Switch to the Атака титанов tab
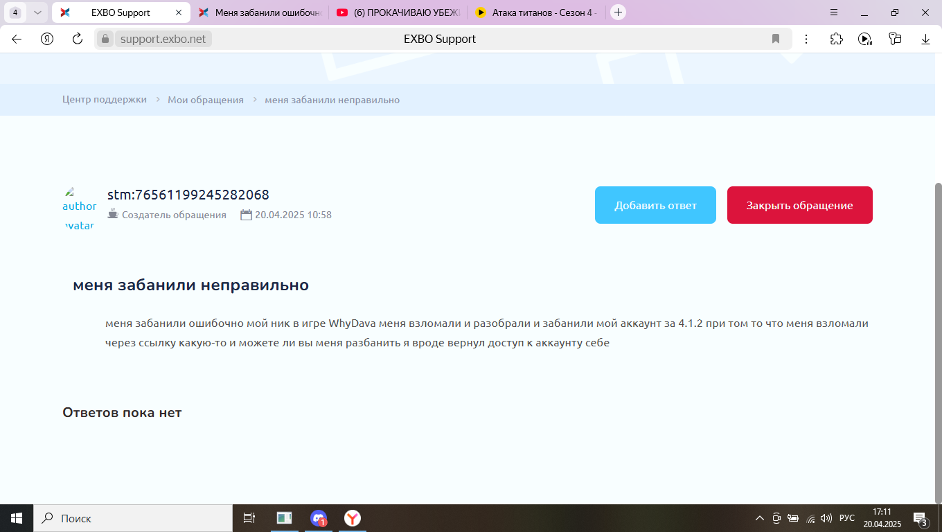Image resolution: width=942 pixels, height=532 pixels. [537, 12]
